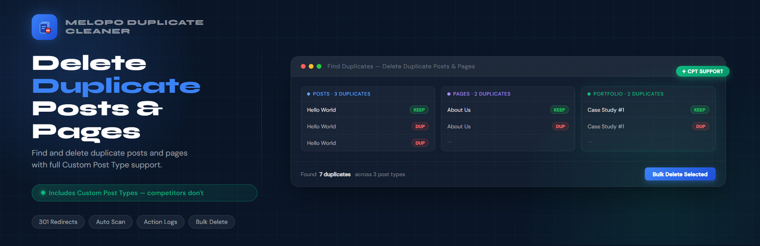
Task: Click the first 'About Us' row text
Action: 459,110
